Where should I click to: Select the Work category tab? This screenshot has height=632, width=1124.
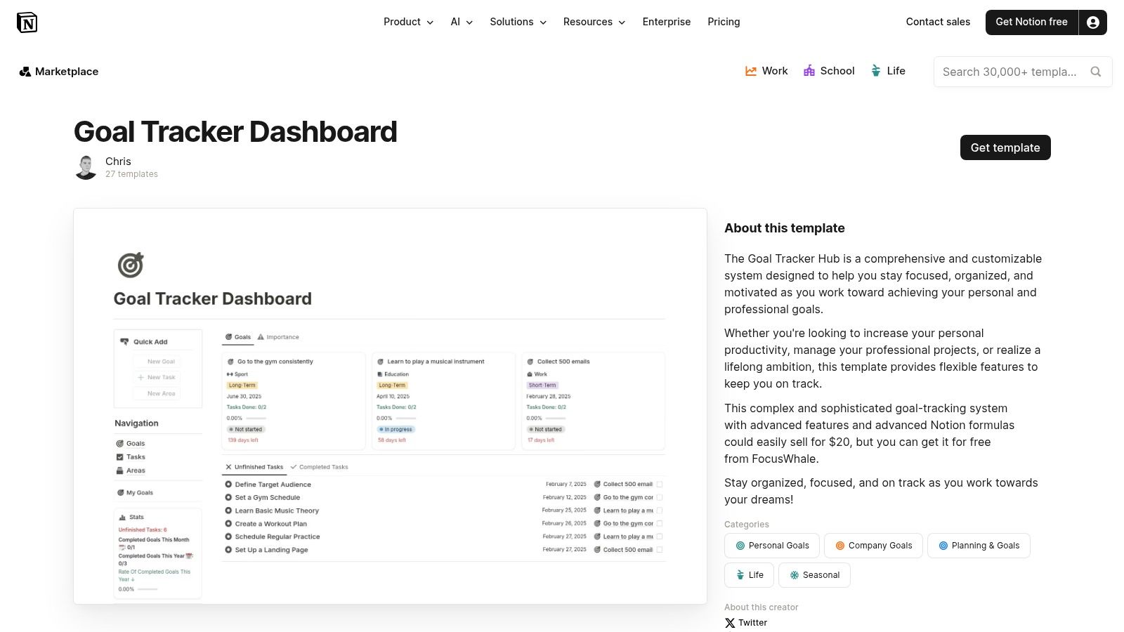[x=766, y=71]
